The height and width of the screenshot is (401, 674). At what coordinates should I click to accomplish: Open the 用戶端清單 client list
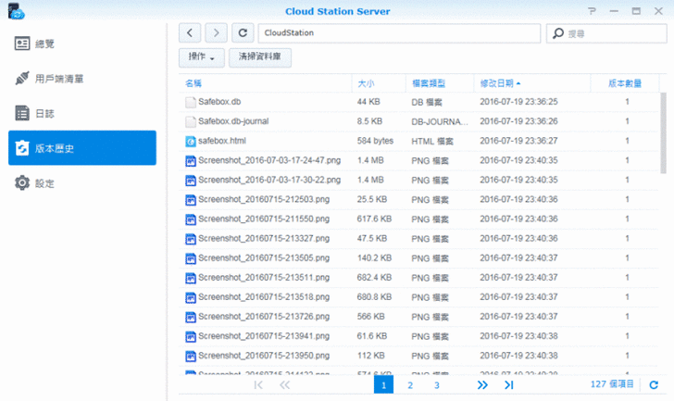pyautogui.click(x=59, y=79)
